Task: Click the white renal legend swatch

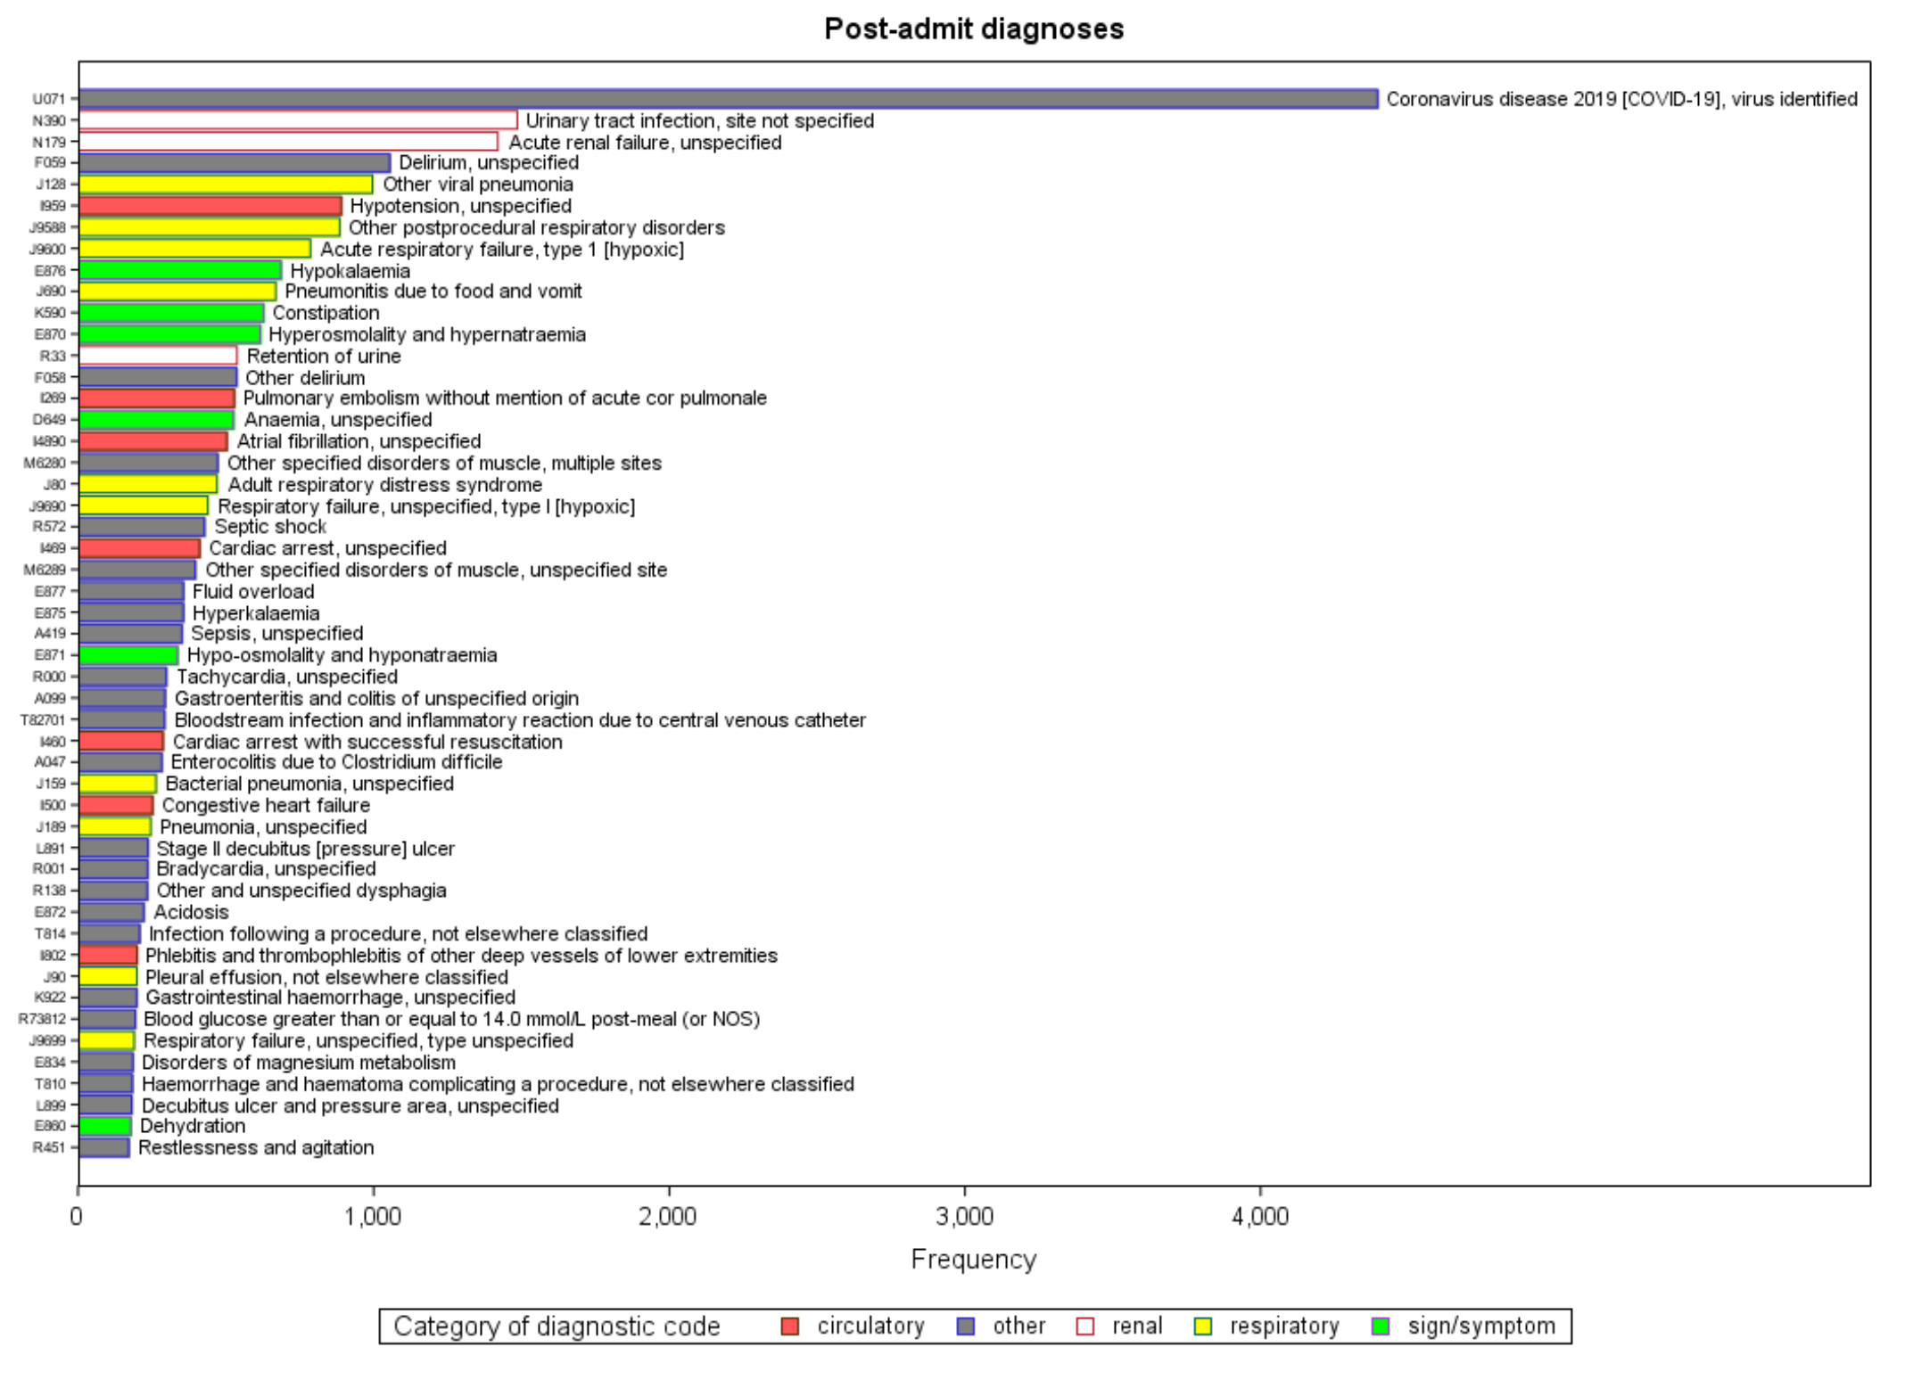Action: (1085, 1326)
